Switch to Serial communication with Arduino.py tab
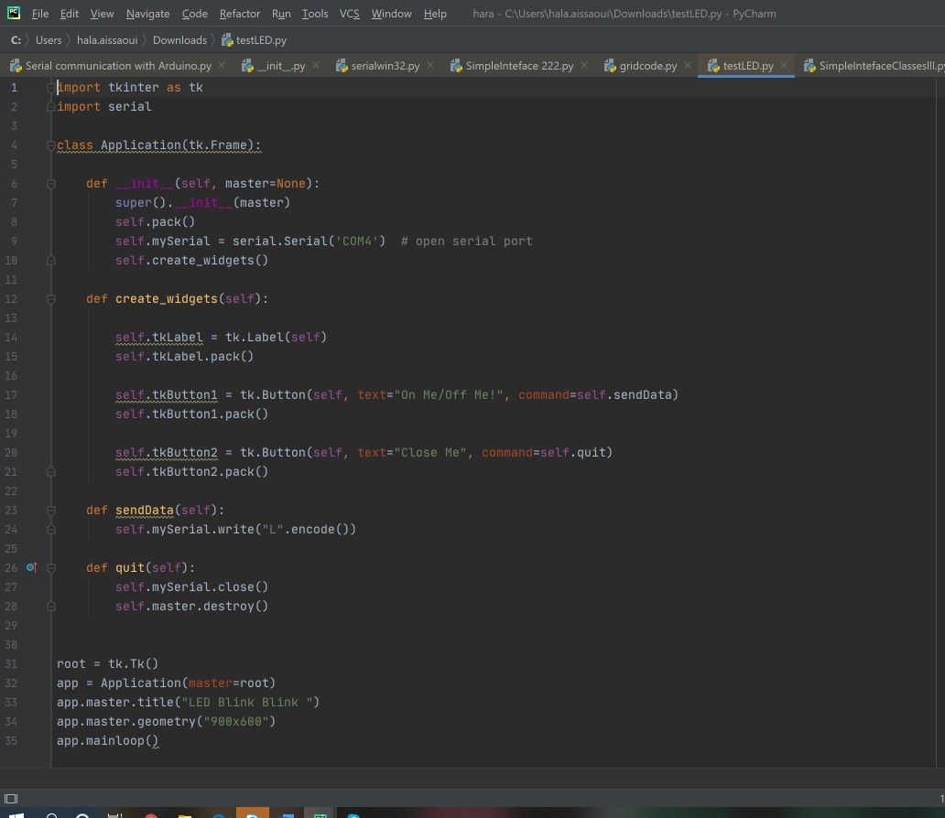 pyautogui.click(x=118, y=66)
